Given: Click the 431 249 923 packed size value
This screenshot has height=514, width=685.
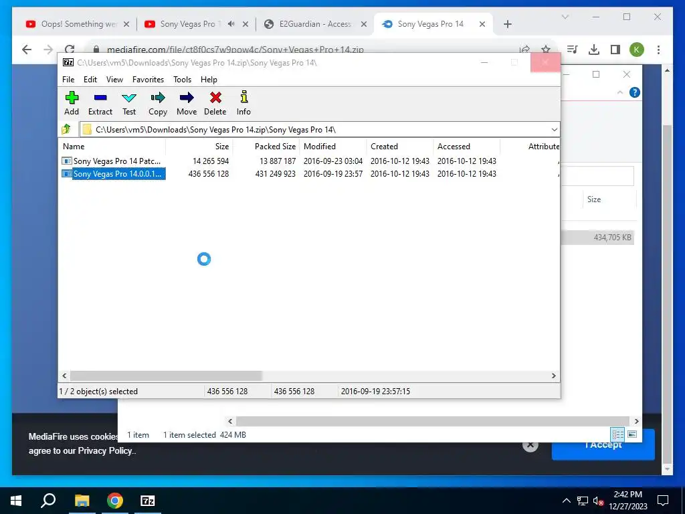Looking at the screenshot, I should [275, 173].
